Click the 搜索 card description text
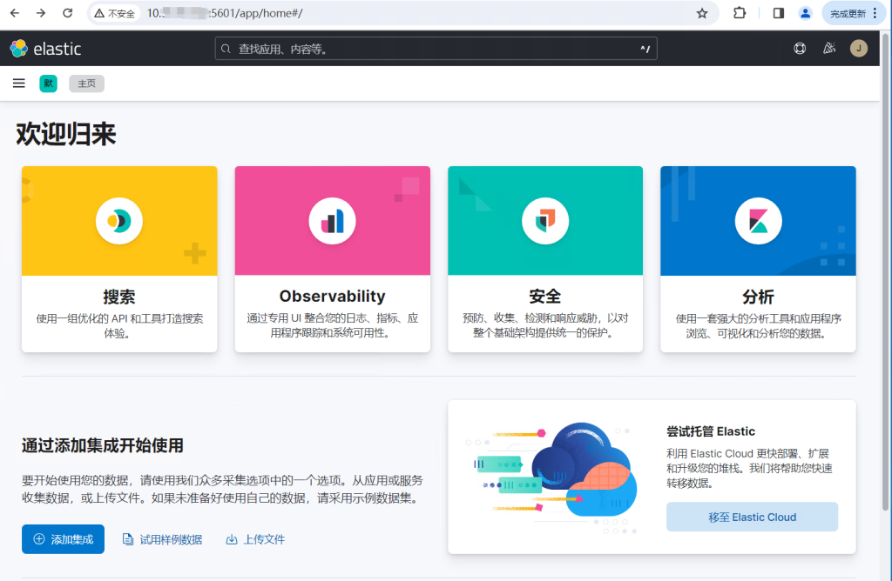 pyautogui.click(x=119, y=325)
